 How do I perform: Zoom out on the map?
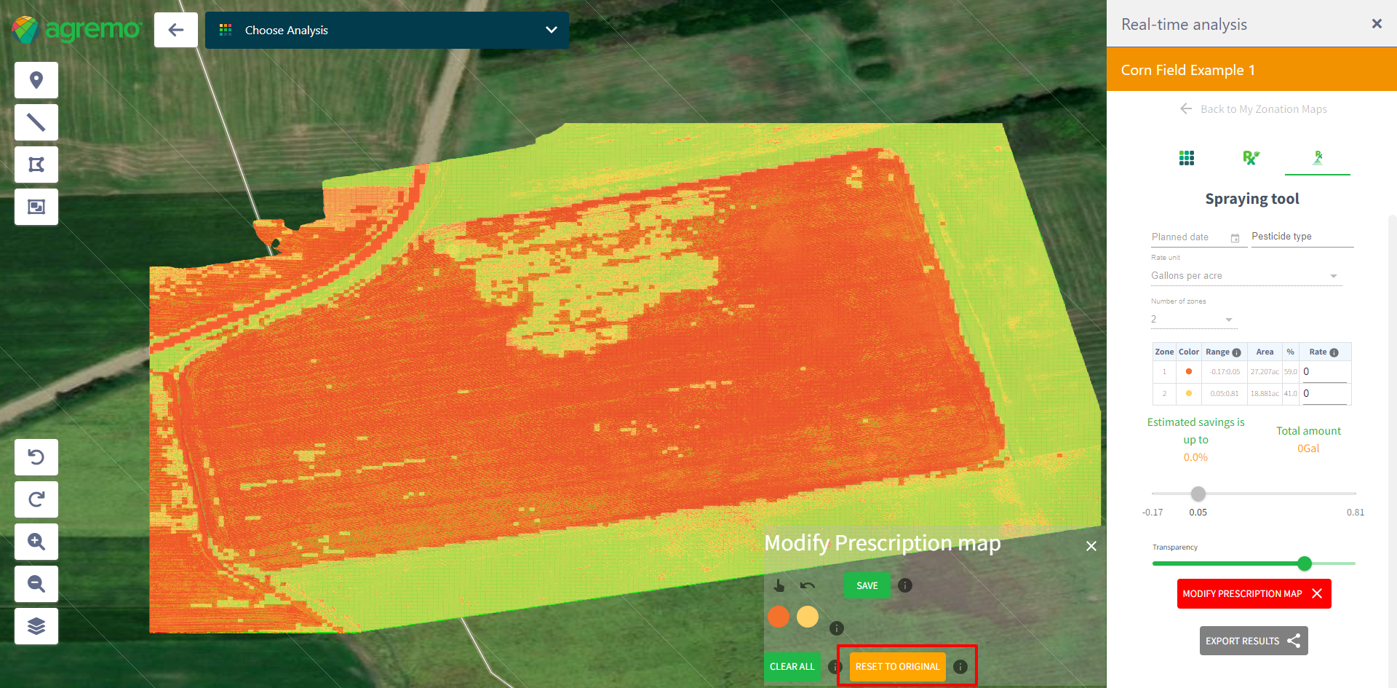point(36,584)
